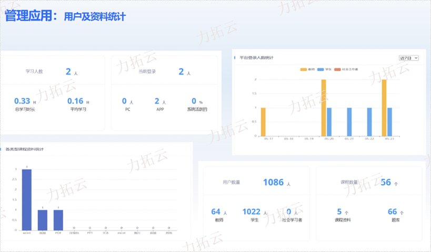Click the 课程数量 label
The height and width of the screenshot is (252, 431).
(x=349, y=182)
